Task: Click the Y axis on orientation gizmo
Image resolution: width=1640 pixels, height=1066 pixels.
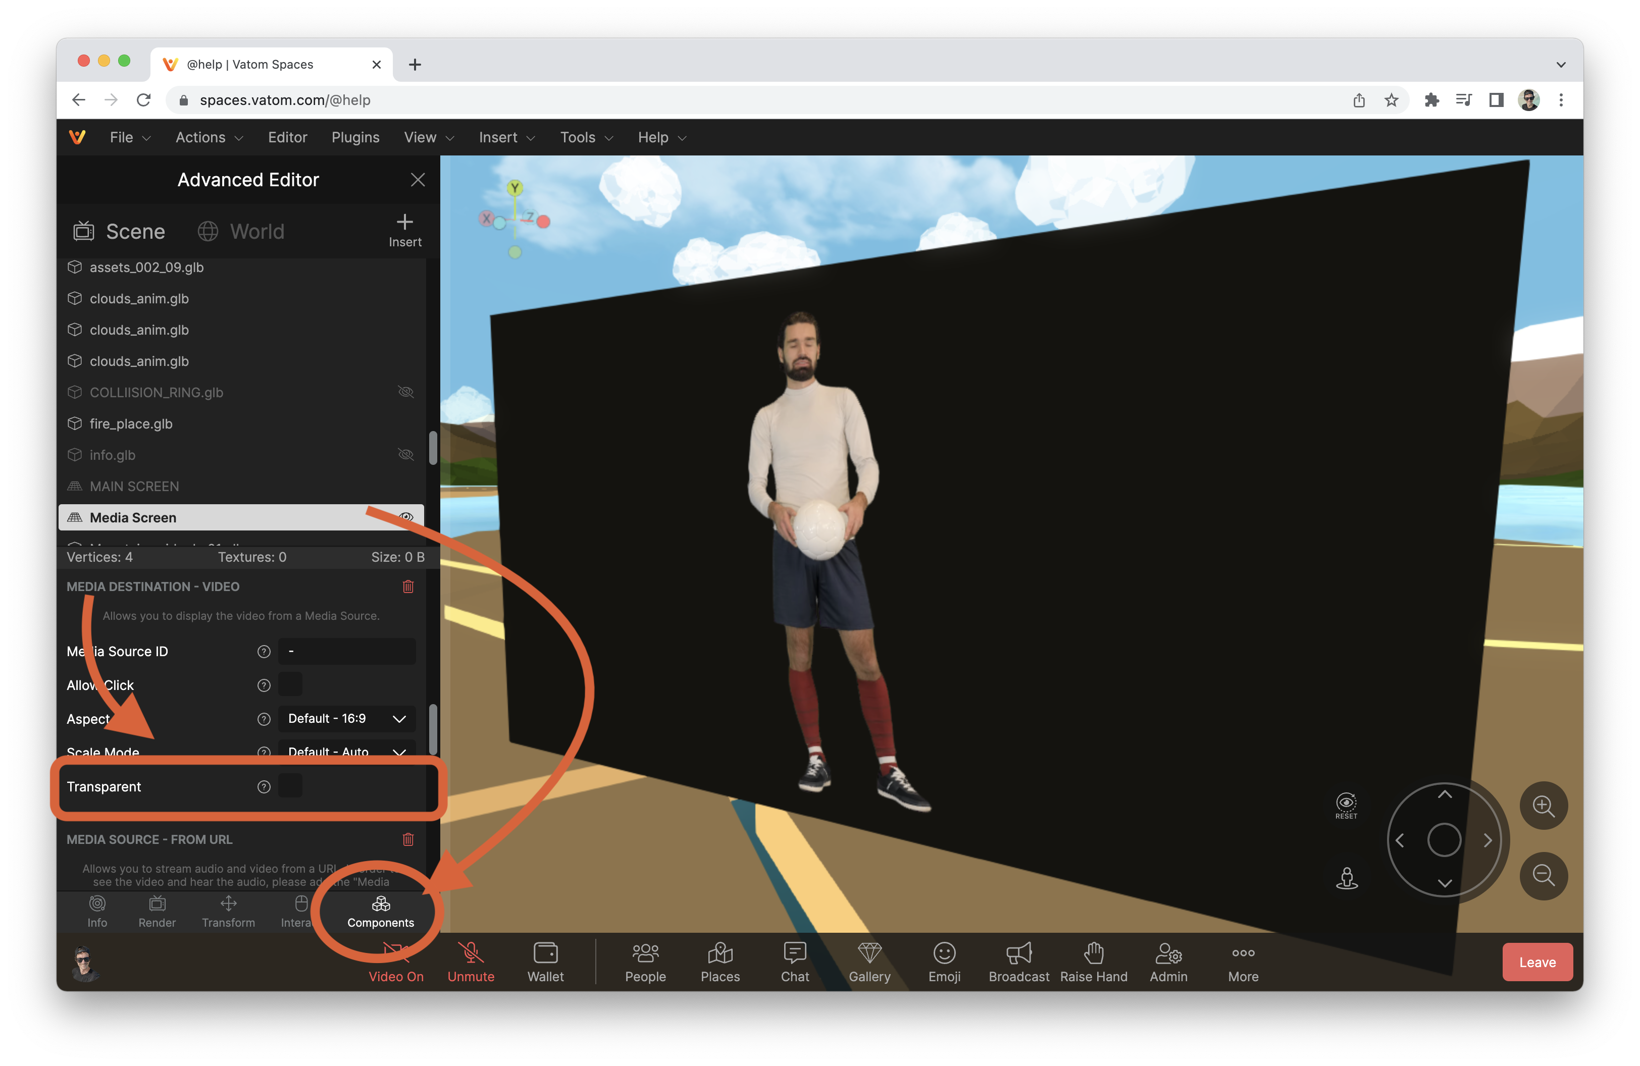Action: [514, 187]
